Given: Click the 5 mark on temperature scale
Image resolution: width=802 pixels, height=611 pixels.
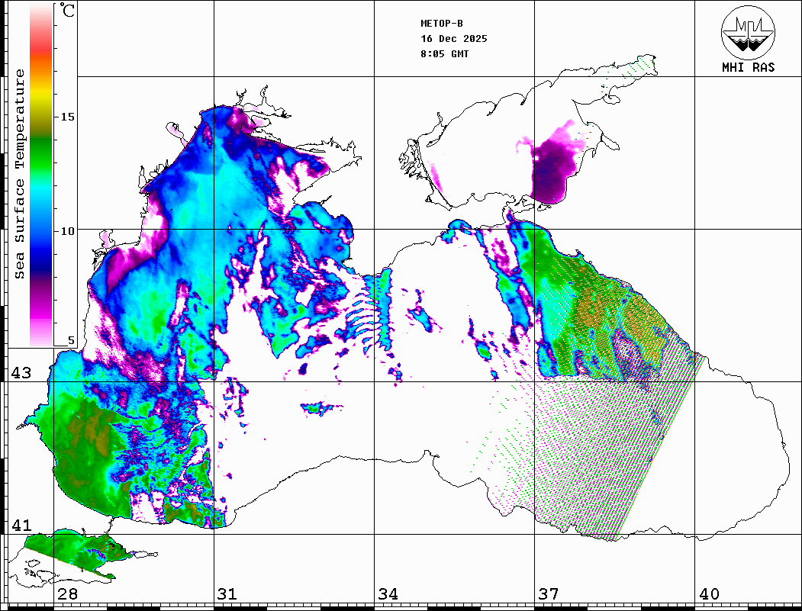Looking at the screenshot, I should [72, 341].
